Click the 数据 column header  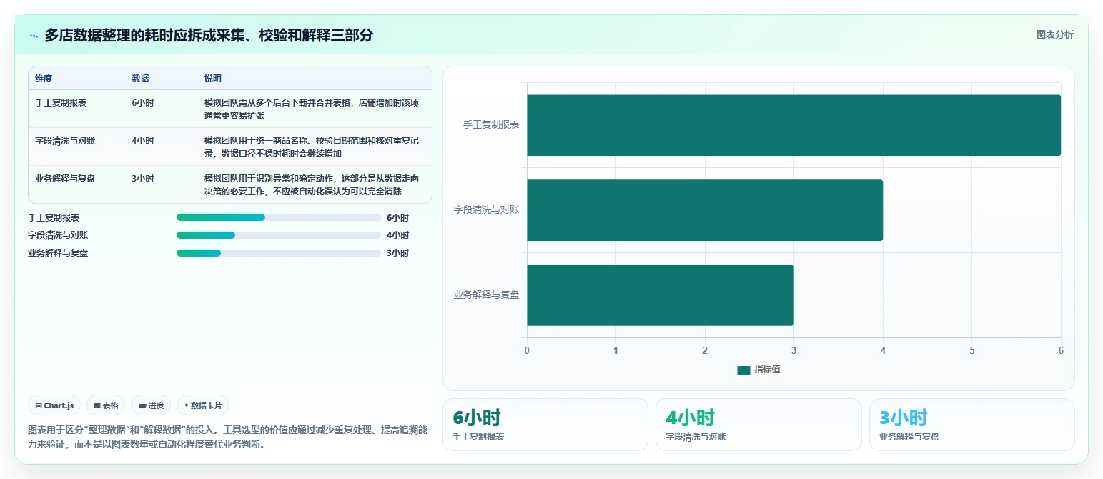(x=140, y=79)
